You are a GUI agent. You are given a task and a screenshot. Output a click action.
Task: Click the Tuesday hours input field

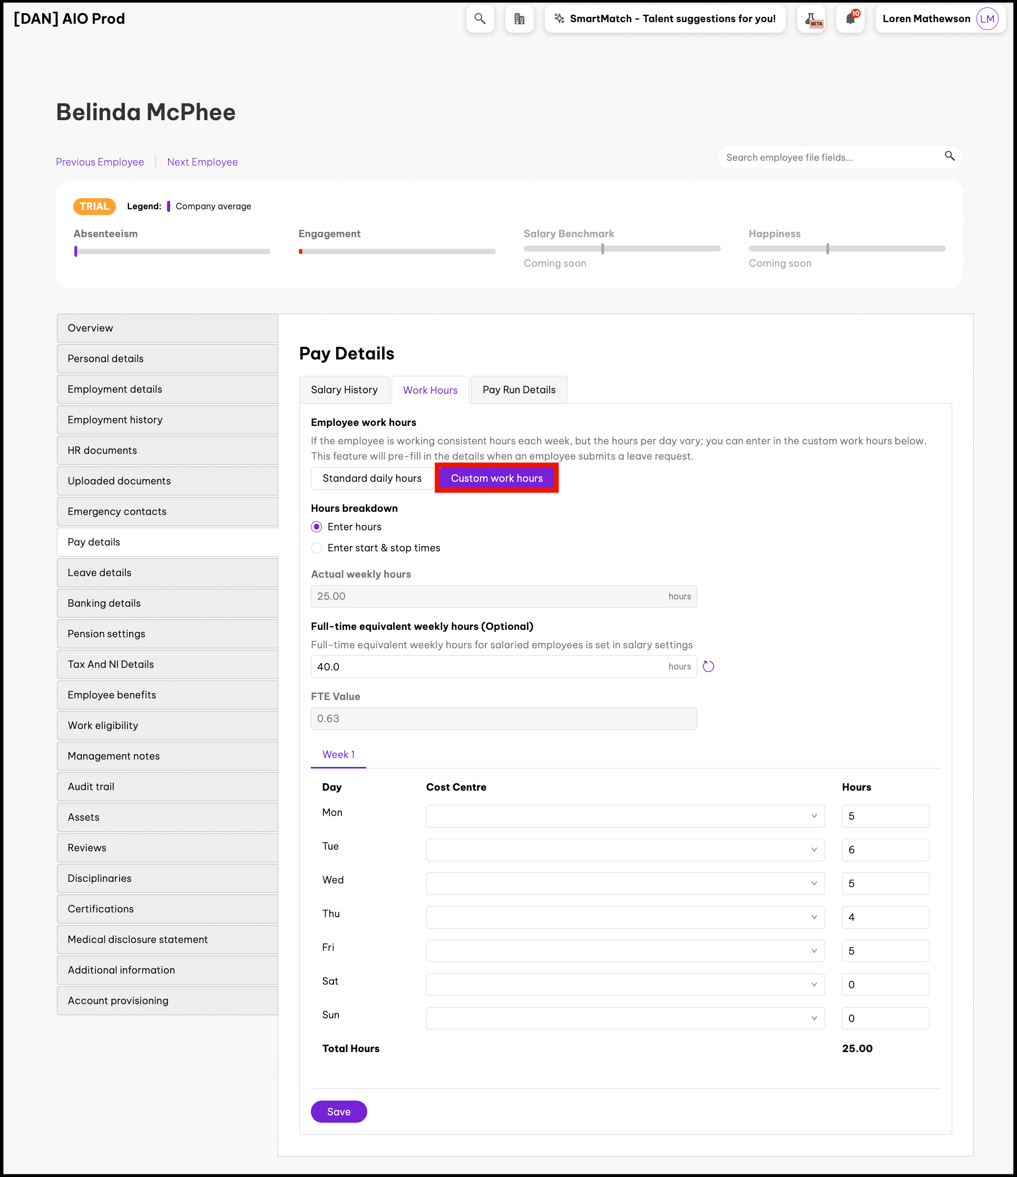point(885,850)
